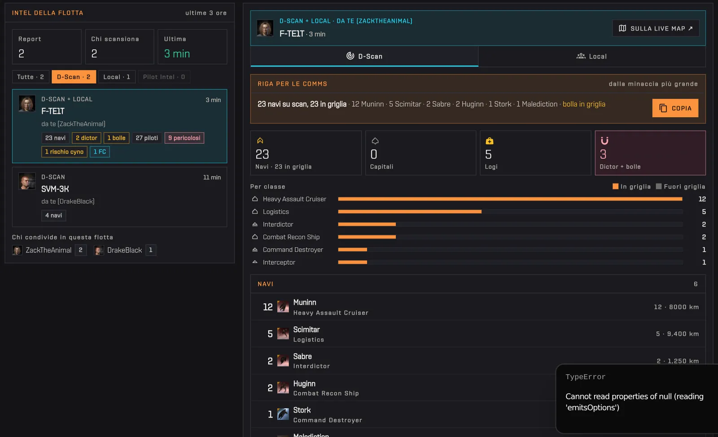
Task: Click the Command Destroyer class icon
Action: tap(255, 249)
